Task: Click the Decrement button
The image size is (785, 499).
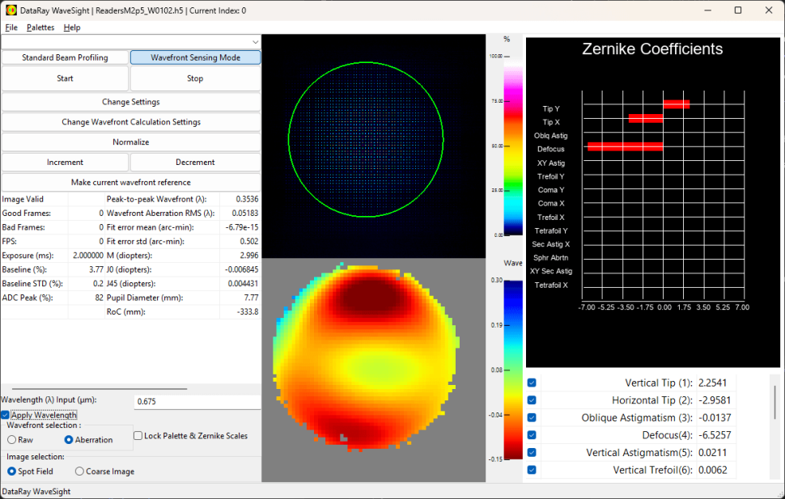Action: point(195,163)
